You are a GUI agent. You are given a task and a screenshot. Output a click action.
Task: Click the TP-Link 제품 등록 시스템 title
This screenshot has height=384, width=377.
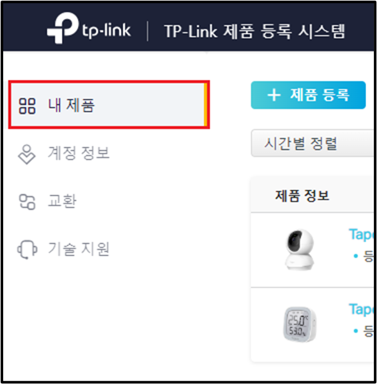point(254,31)
